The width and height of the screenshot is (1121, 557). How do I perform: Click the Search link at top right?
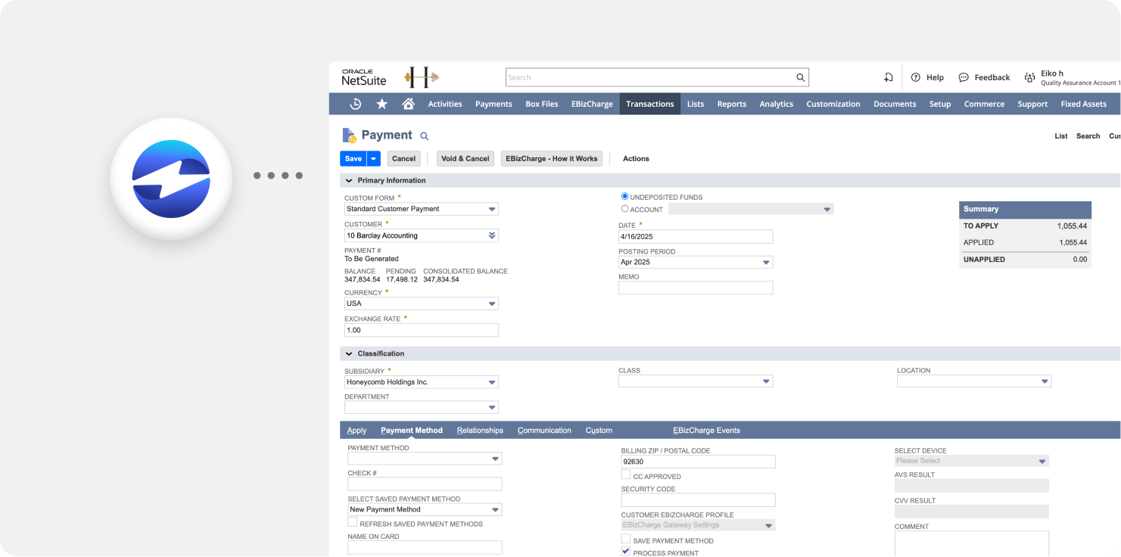pyautogui.click(x=1088, y=136)
